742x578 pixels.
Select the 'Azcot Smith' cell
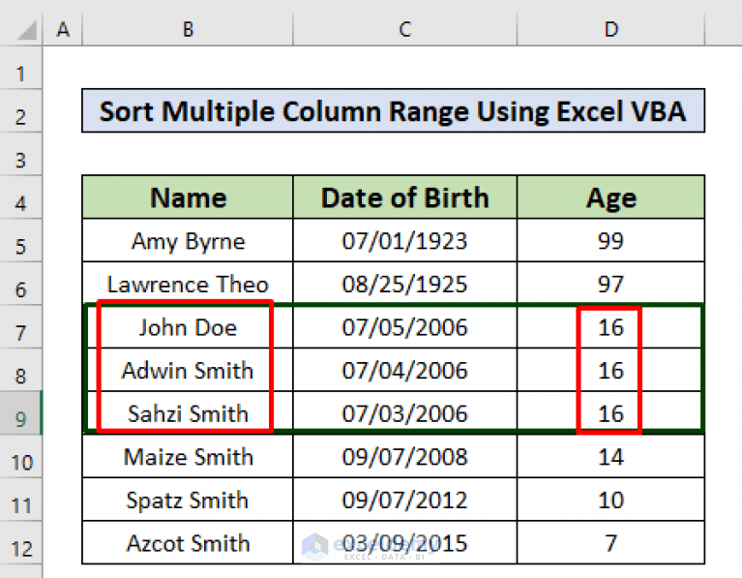click(x=188, y=543)
